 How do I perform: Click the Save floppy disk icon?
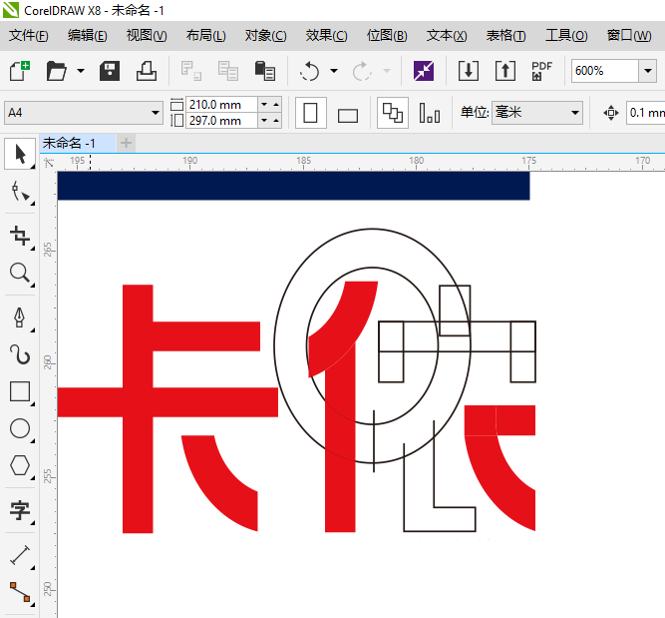(110, 71)
